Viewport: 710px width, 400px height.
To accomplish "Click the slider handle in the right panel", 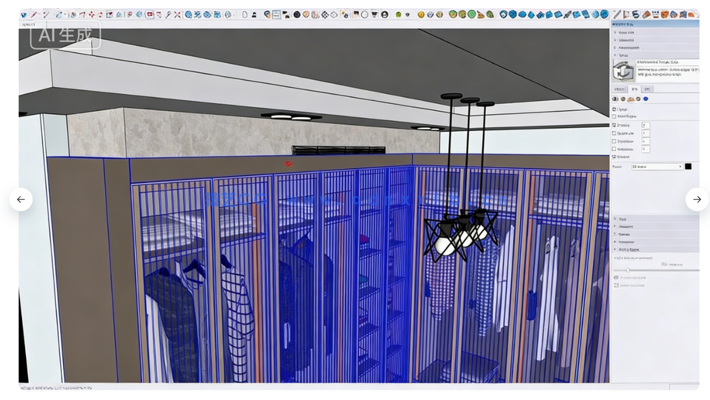I will tap(628, 270).
